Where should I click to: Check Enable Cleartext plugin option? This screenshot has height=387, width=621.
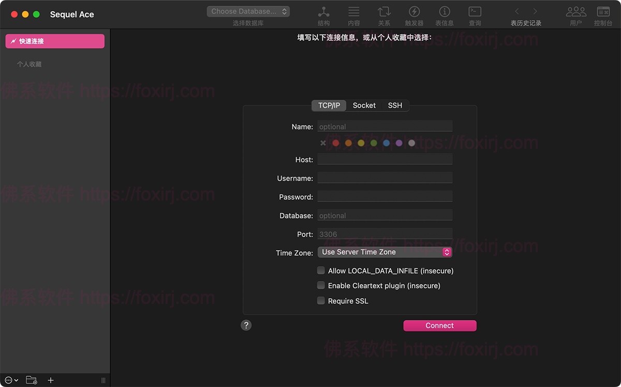(321, 285)
